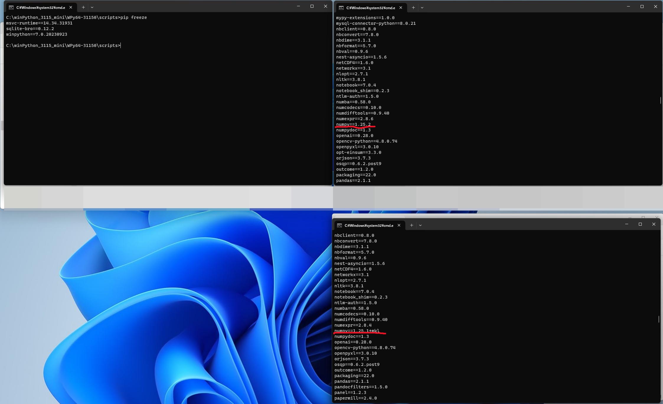Close the cmd.exe tab in the left terminal
This screenshot has height=404, width=663.
click(x=71, y=7)
